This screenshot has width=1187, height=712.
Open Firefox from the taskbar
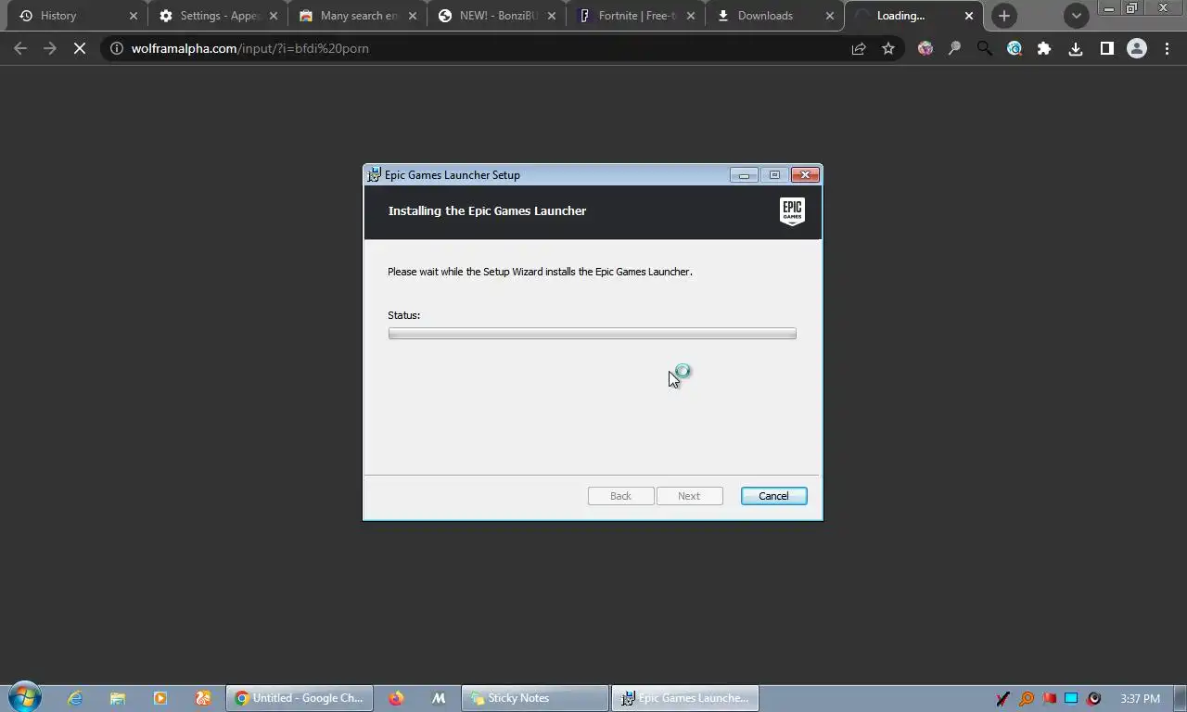click(x=396, y=698)
